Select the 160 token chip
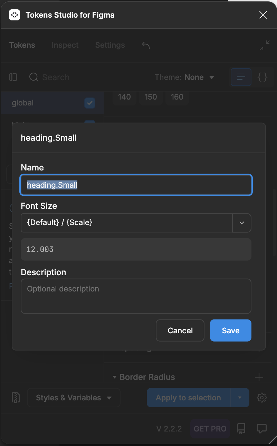Image resolution: width=277 pixels, height=446 pixels. tap(177, 97)
